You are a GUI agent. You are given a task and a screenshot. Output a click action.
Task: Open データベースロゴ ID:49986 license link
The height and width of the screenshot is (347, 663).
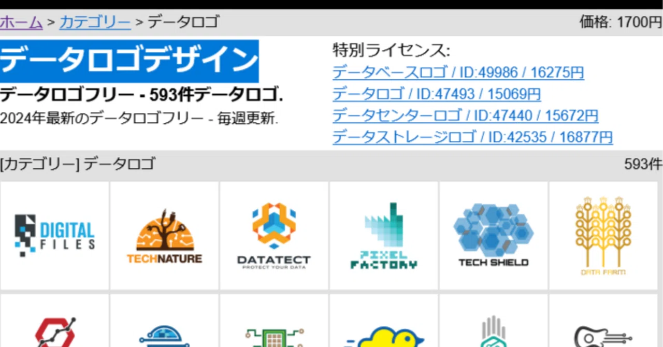click(x=458, y=73)
